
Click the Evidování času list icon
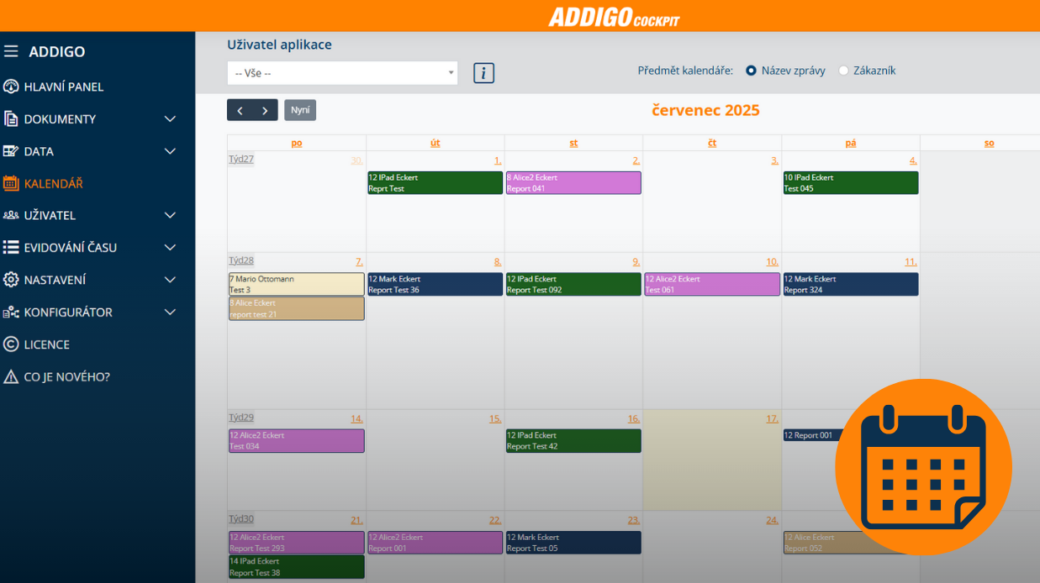click(x=11, y=248)
